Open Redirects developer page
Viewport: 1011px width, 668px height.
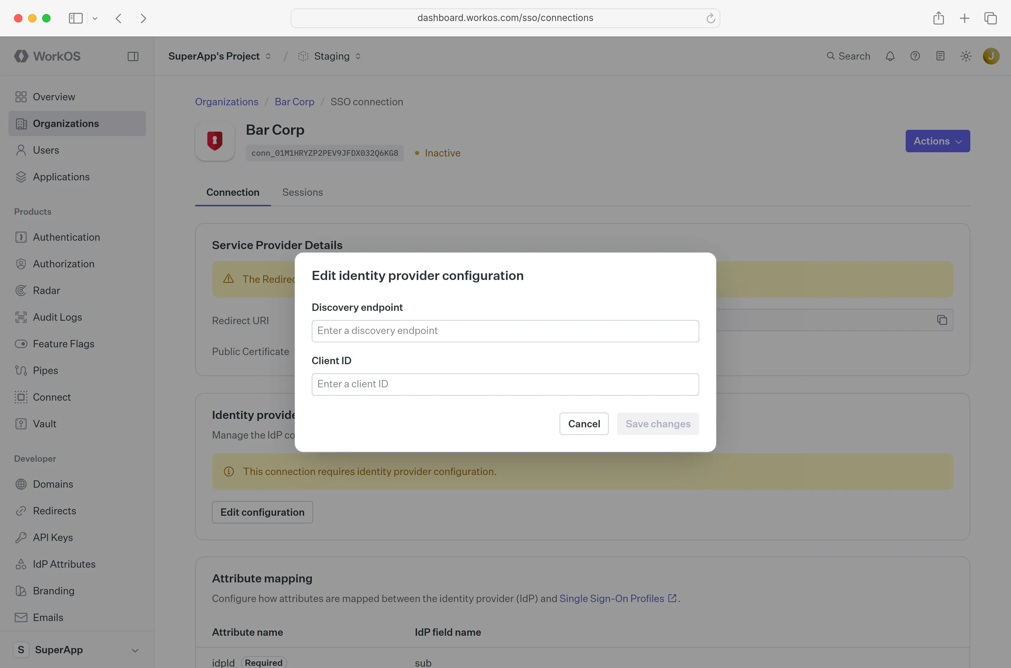coord(77,511)
